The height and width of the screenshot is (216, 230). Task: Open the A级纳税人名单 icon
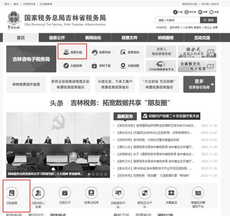(38, 193)
